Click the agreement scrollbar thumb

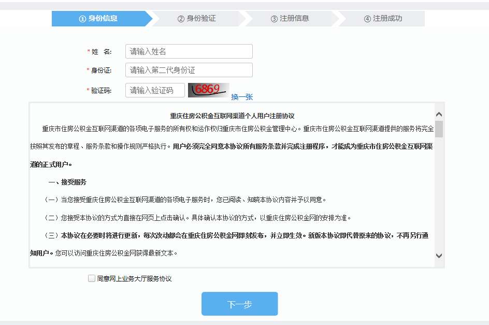pyautogui.click(x=439, y=129)
